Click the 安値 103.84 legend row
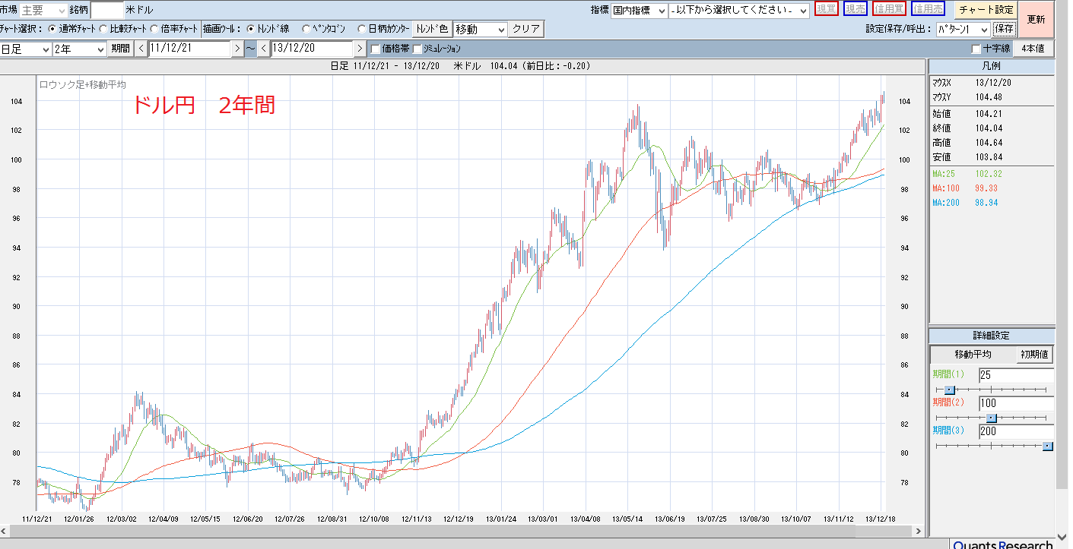 tap(992, 157)
